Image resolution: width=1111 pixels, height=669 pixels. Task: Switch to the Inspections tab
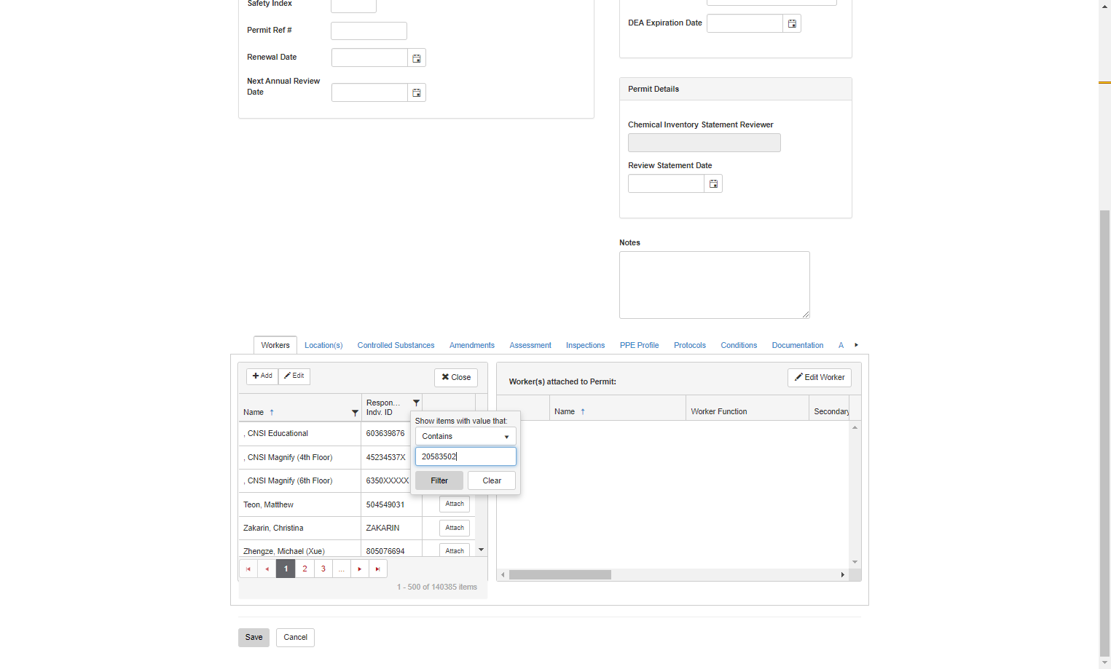(585, 345)
